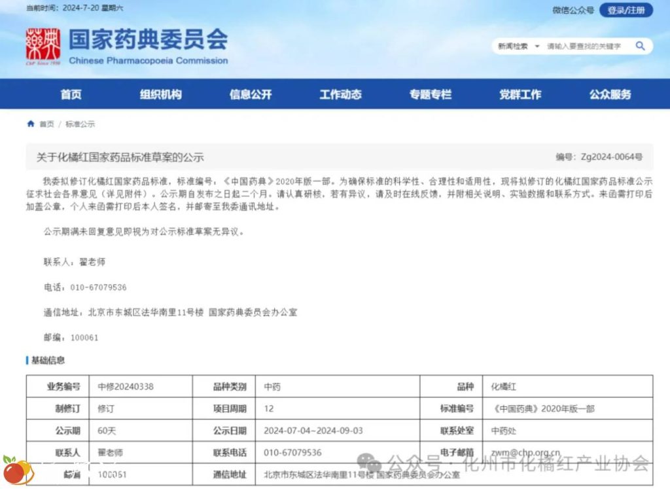Open the 工作动态 navigation item
This screenshot has width=670, height=489.
[340, 94]
